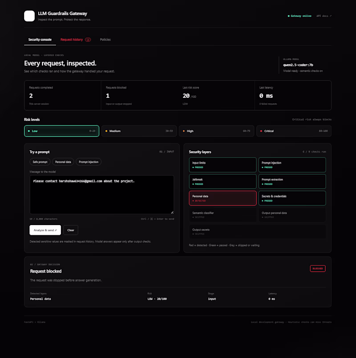Click inside the message to the model textbox
This screenshot has height=358, width=356.
click(x=102, y=195)
